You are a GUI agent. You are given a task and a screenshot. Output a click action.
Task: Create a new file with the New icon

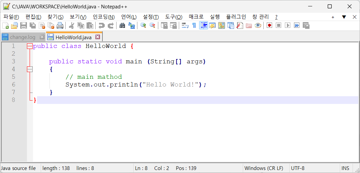click(5, 25)
